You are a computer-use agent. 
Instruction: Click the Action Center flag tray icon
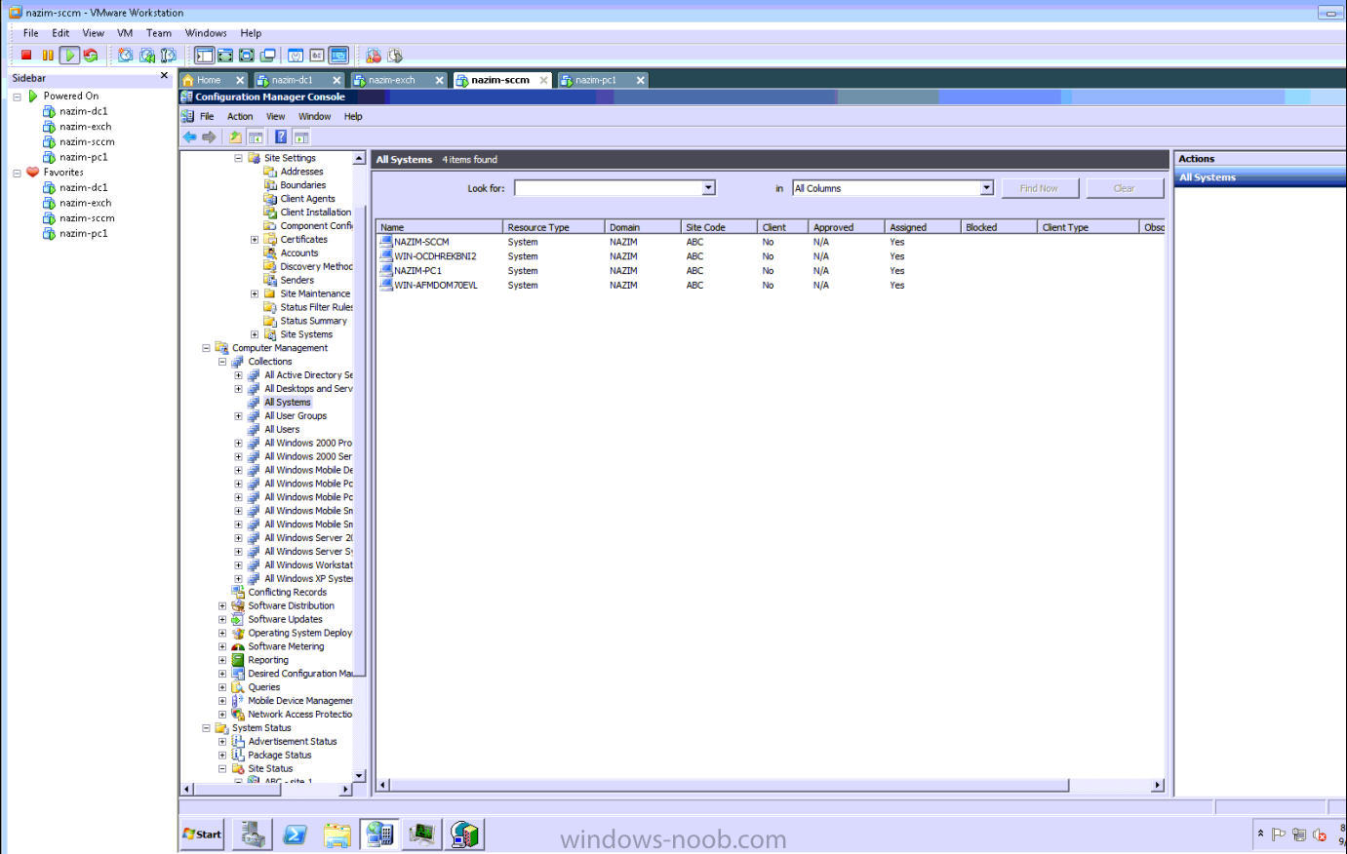[x=1278, y=835]
